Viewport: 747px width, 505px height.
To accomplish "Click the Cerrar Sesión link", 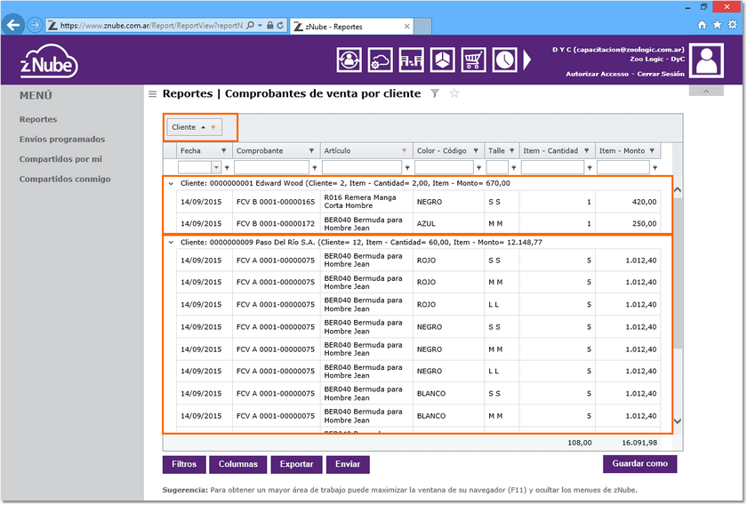I will 661,74.
